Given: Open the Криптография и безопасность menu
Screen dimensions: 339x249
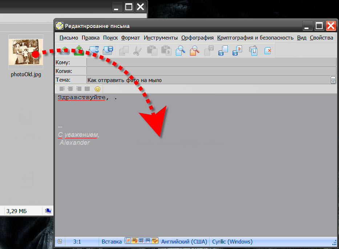Looking at the screenshot, I should pyautogui.click(x=255, y=38).
